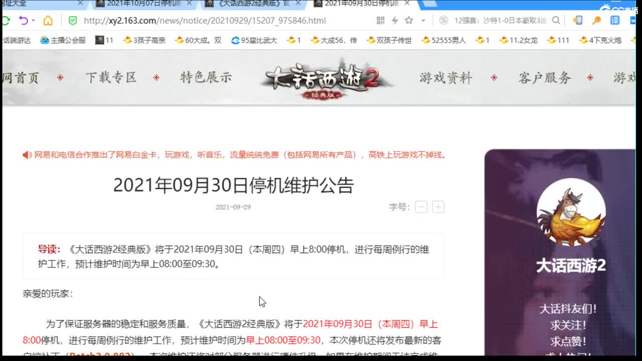Go to the browser home page icon
Viewport: 642px width, 361px height.
(x=48, y=21)
